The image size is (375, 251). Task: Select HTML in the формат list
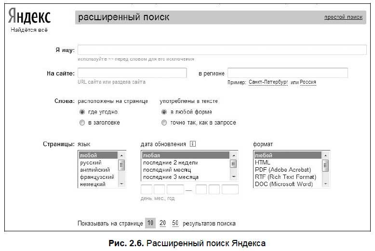[x=288, y=163]
